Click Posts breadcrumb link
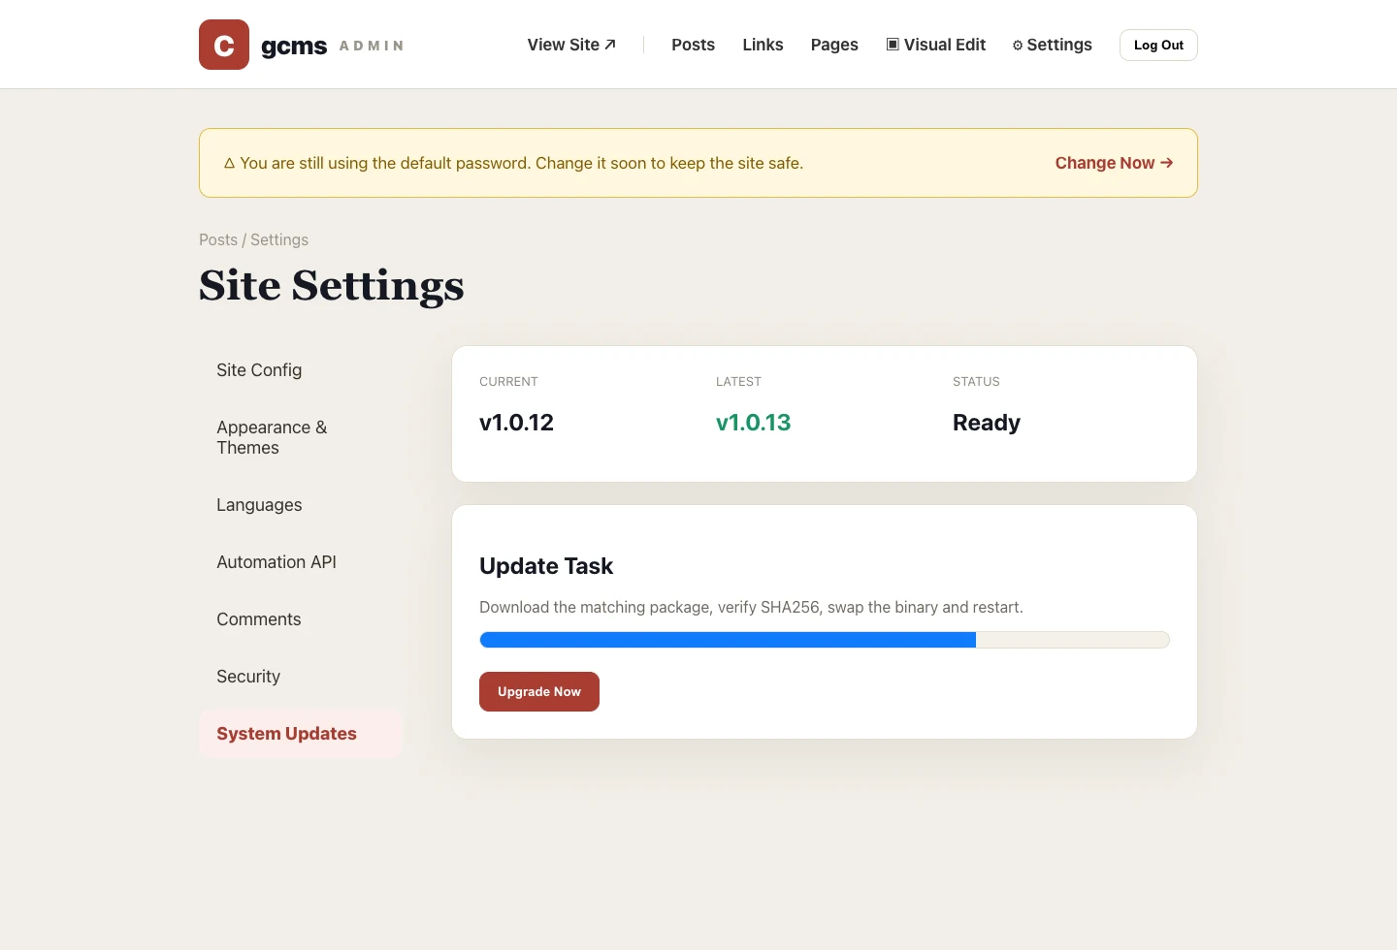The width and height of the screenshot is (1397, 950). pos(218,239)
